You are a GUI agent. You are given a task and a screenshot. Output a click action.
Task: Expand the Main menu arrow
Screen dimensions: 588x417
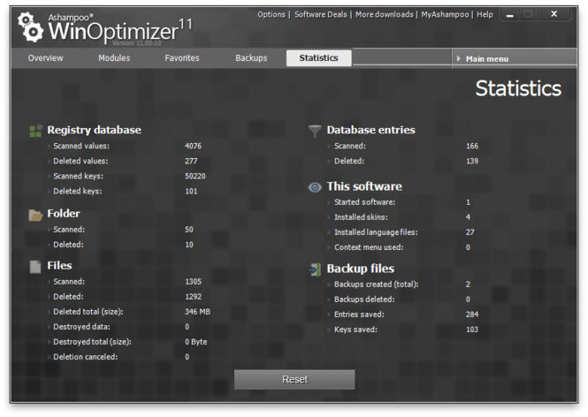click(459, 59)
